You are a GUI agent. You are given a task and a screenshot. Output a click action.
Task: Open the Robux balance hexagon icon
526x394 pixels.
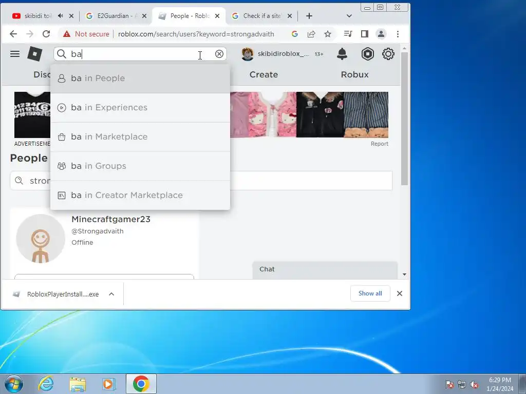368,54
